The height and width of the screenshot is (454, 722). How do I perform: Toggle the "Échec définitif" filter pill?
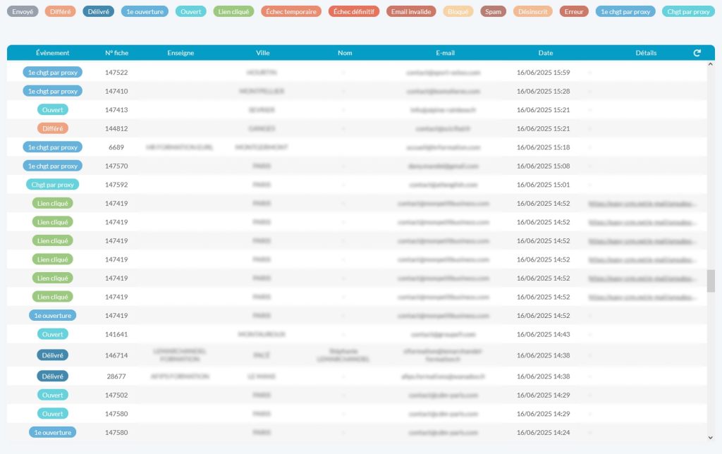click(353, 11)
